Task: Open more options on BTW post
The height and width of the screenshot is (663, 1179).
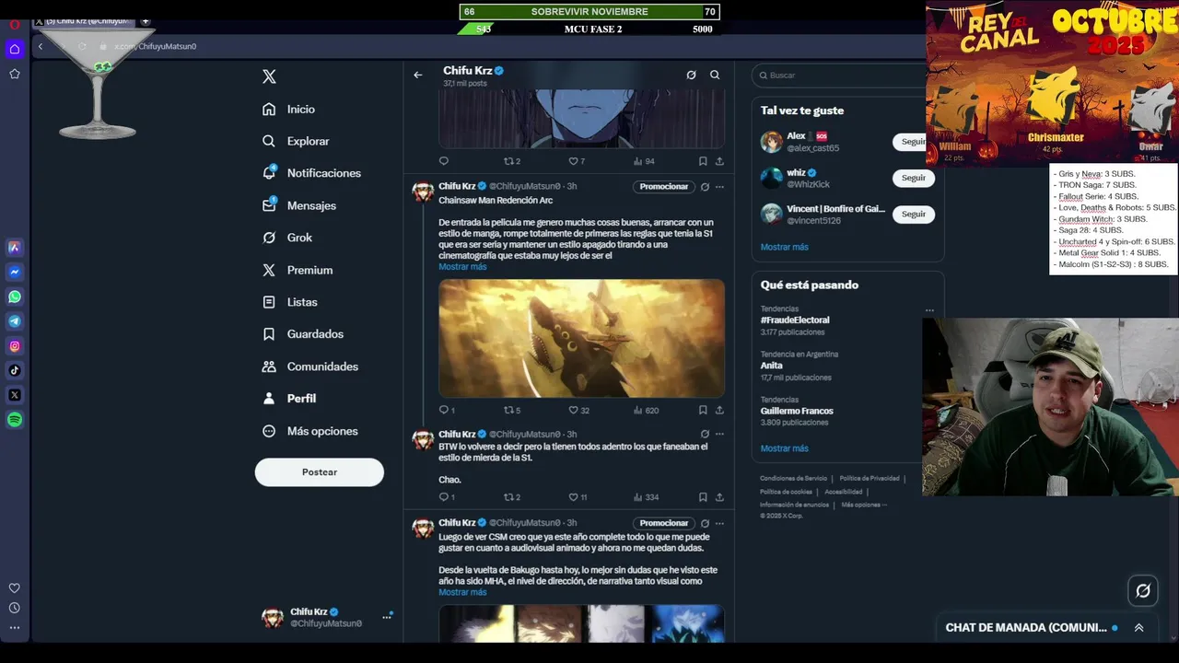Action: point(719,434)
